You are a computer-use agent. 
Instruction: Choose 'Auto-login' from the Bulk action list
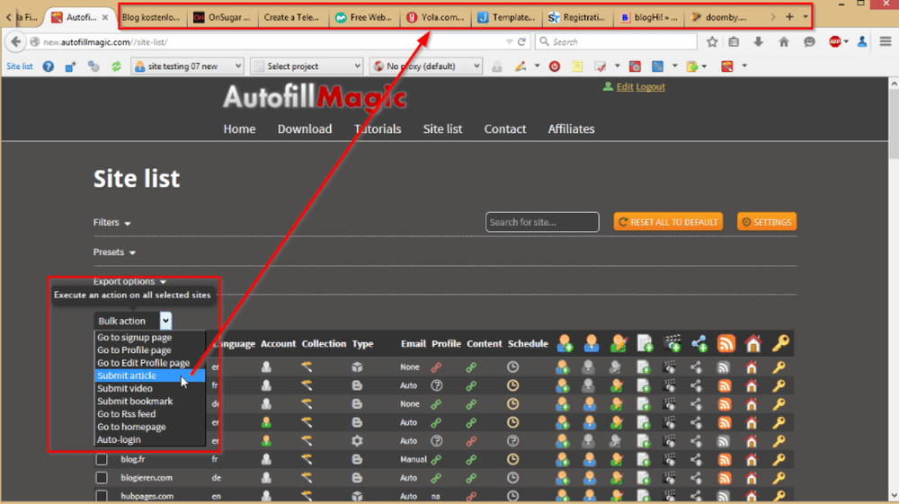(149, 440)
